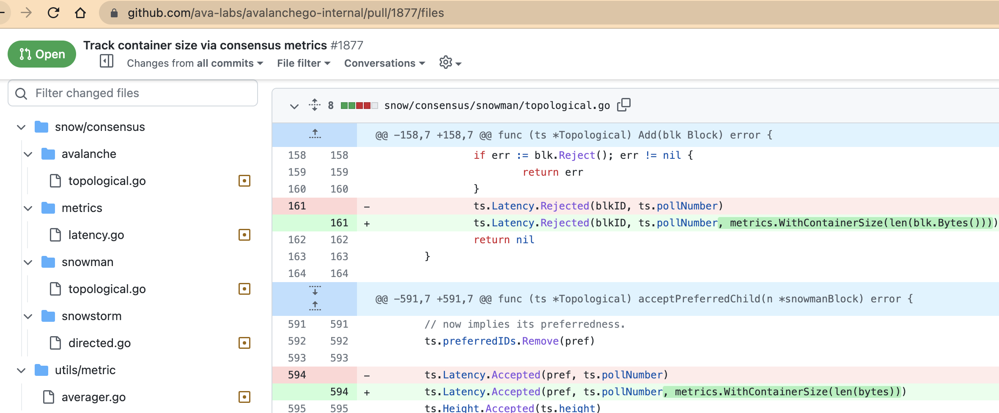
Task: Open directed.go in the file tree
Action: point(99,343)
